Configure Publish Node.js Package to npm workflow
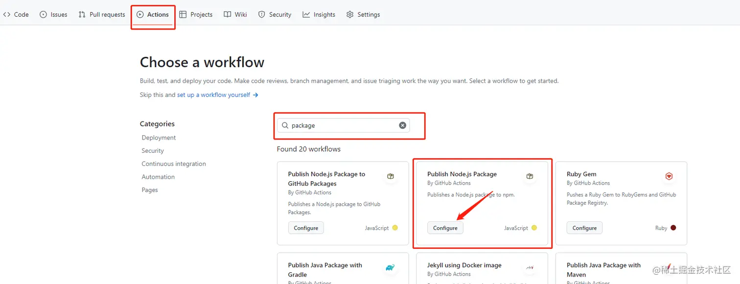The height and width of the screenshot is (284, 740). 445,228
